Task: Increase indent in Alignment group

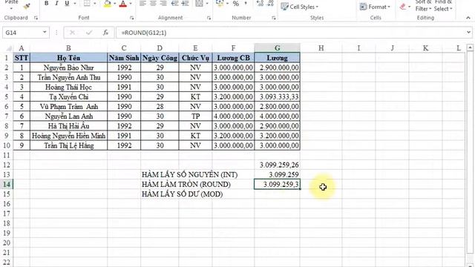Action: click(185, 4)
